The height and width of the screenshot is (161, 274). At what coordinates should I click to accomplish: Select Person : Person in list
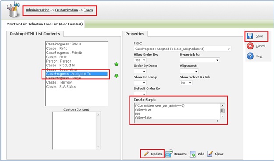pos(59,61)
